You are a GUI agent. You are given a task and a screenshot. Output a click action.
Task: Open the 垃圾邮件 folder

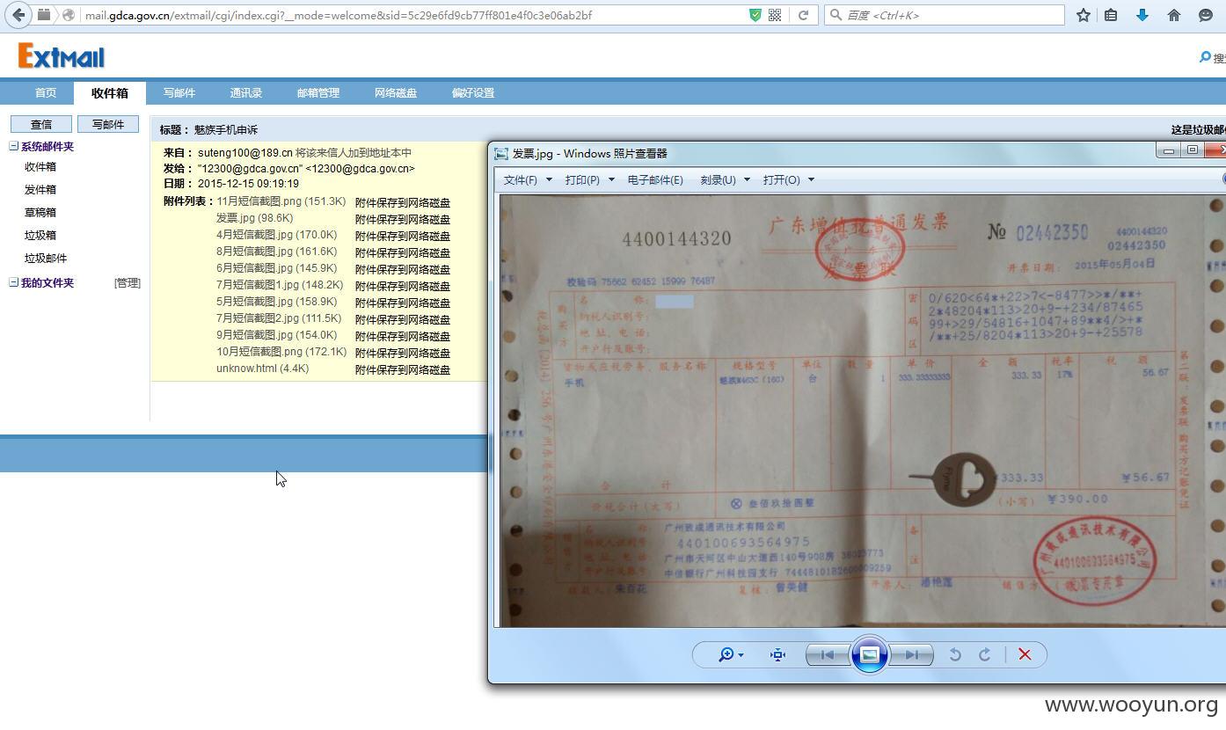46,258
